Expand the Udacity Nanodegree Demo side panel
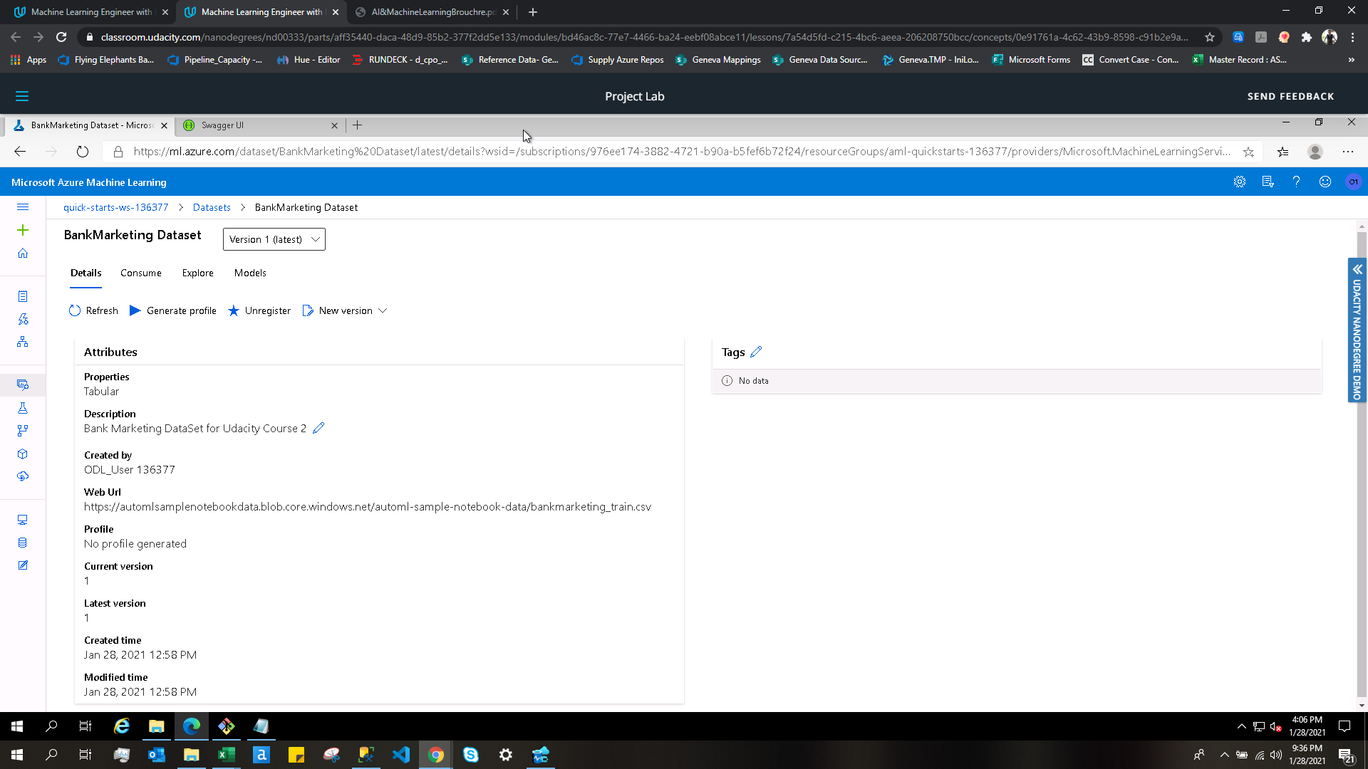The height and width of the screenshot is (769, 1368). pos(1357,270)
